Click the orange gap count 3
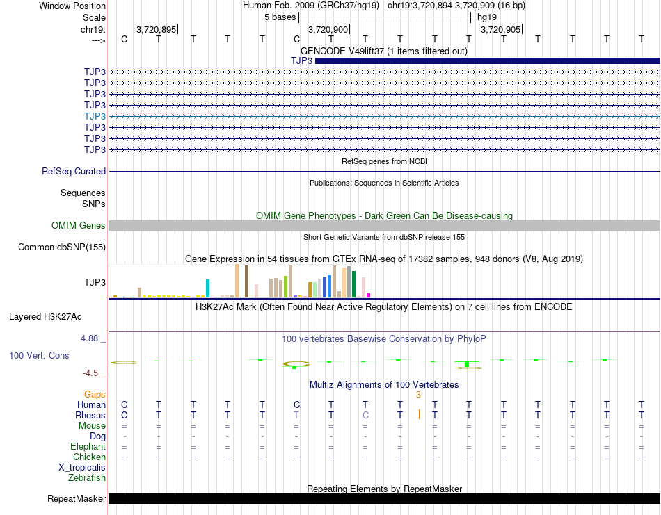661x515 pixels. click(x=419, y=395)
